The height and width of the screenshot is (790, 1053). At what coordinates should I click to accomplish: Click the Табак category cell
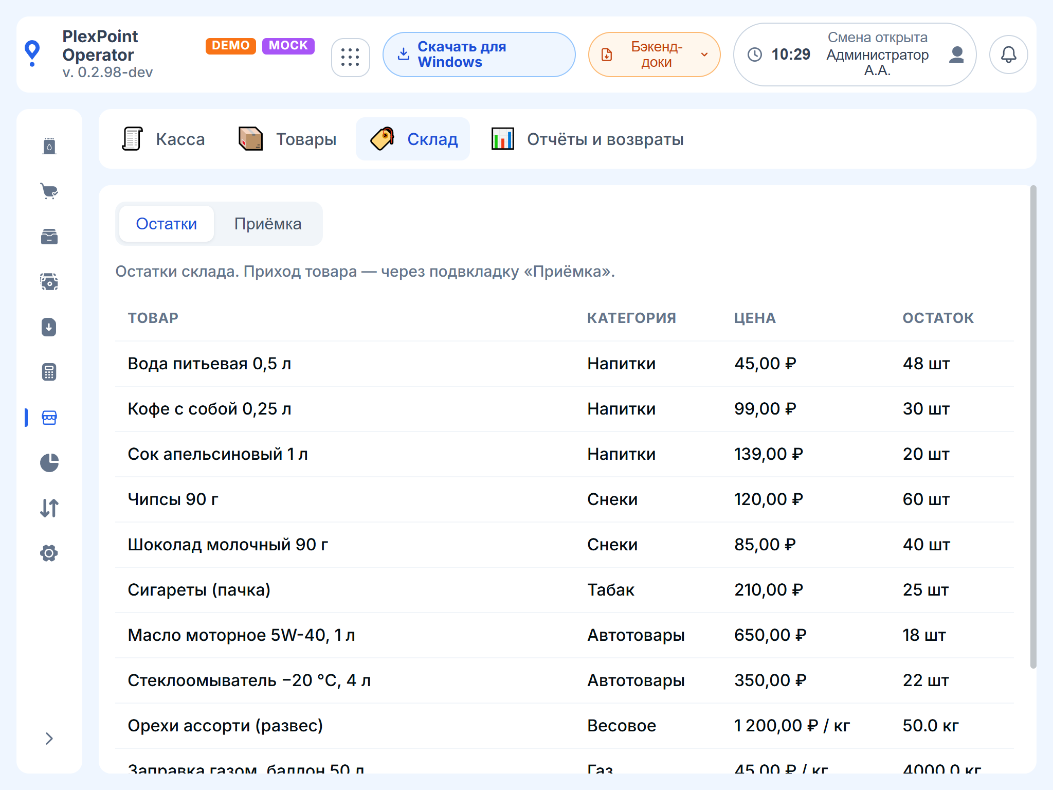(611, 590)
